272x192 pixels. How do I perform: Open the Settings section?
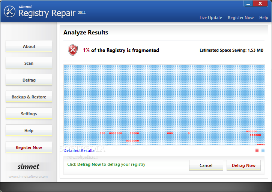pos(29,113)
